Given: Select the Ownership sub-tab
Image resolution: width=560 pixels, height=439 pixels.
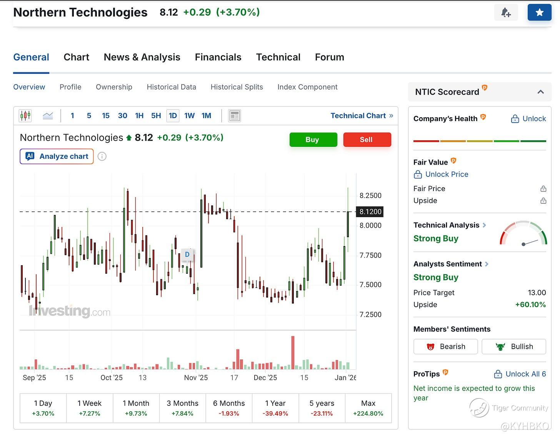Looking at the screenshot, I should (114, 87).
